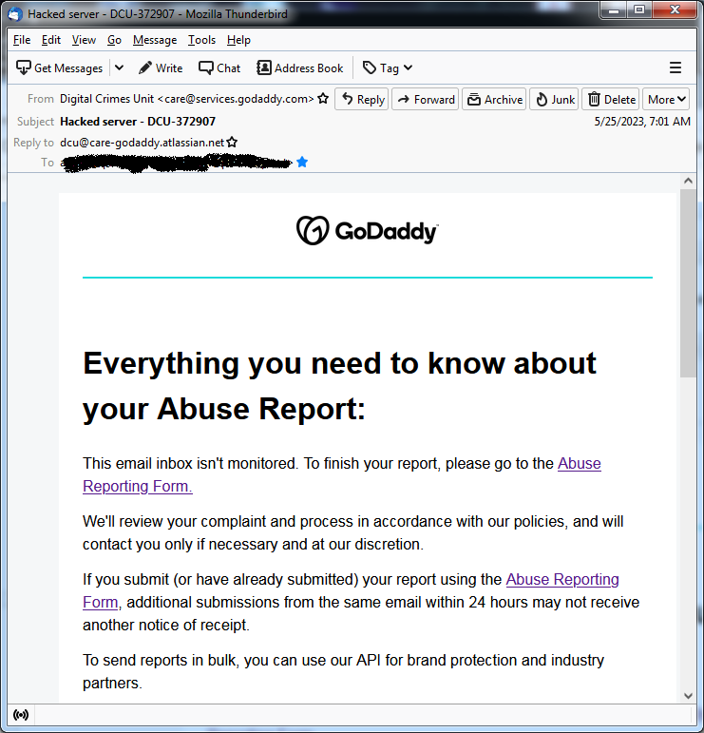
Task: Click the scrollbar up arrow
Action: [688, 181]
